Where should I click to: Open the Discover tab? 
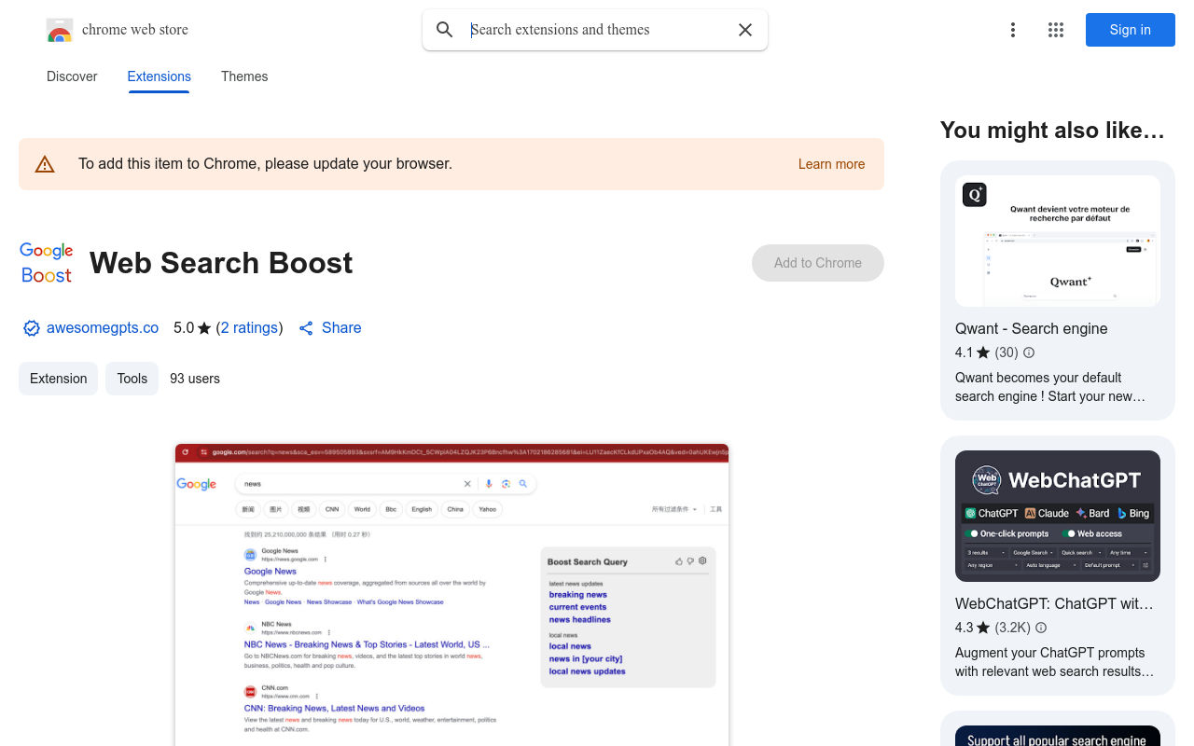72,76
